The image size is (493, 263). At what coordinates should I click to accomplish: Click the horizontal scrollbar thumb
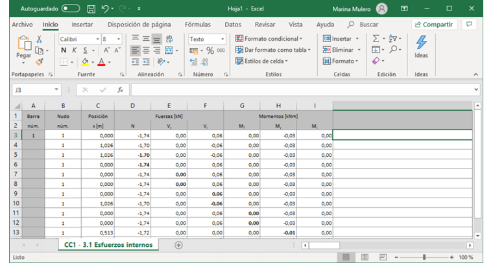click(324, 245)
